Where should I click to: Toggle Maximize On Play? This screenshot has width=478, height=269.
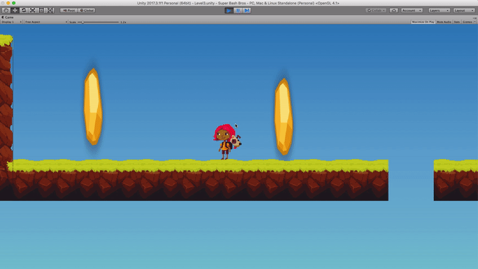[422, 22]
